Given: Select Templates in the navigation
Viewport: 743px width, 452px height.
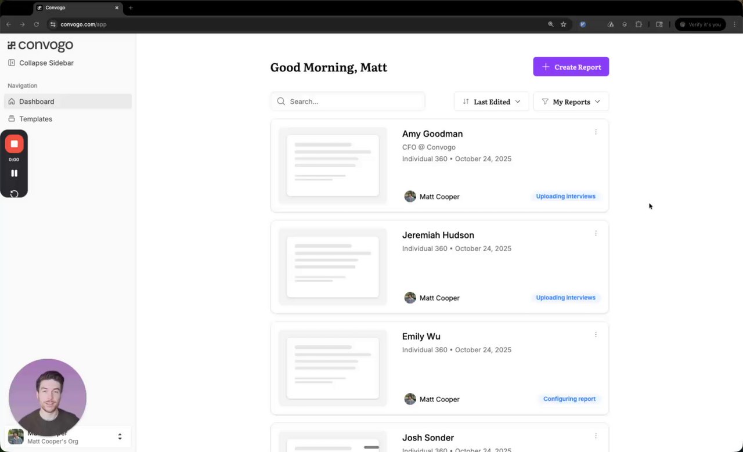Looking at the screenshot, I should (x=68, y=119).
